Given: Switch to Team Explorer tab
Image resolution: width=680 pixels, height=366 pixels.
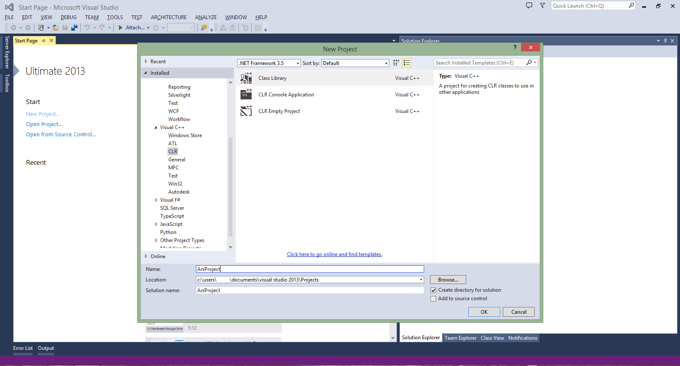Looking at the screenshot, I should (460, 338).
